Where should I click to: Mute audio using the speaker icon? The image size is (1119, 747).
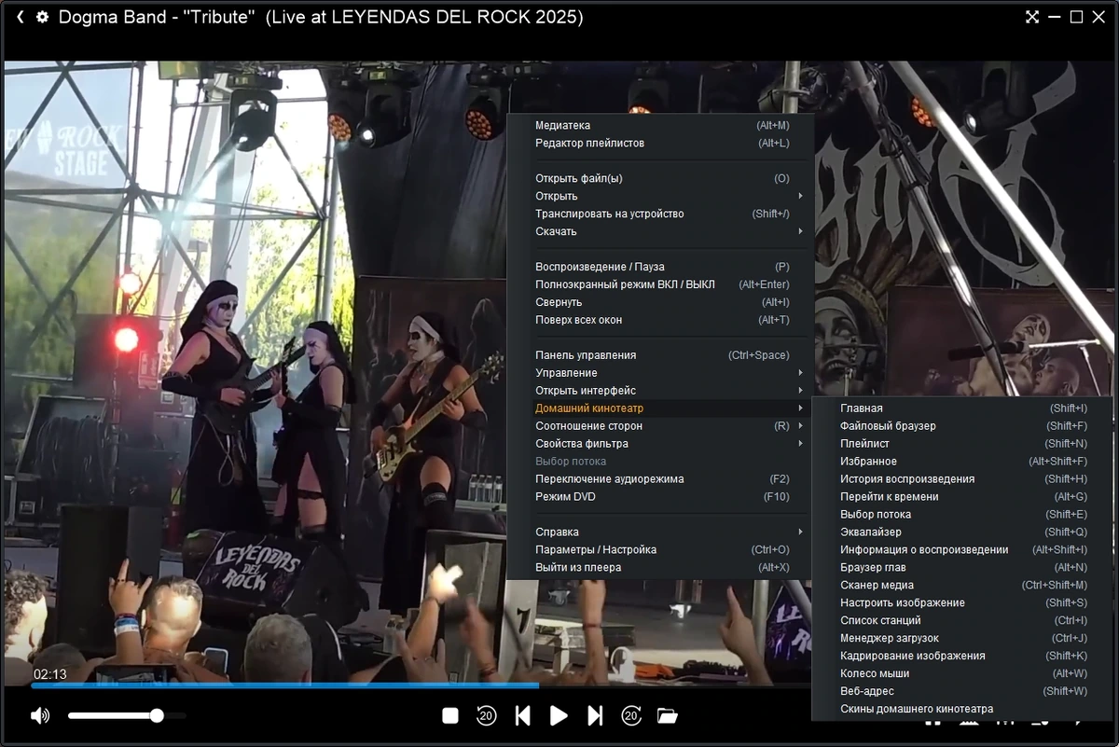(40, 715)
